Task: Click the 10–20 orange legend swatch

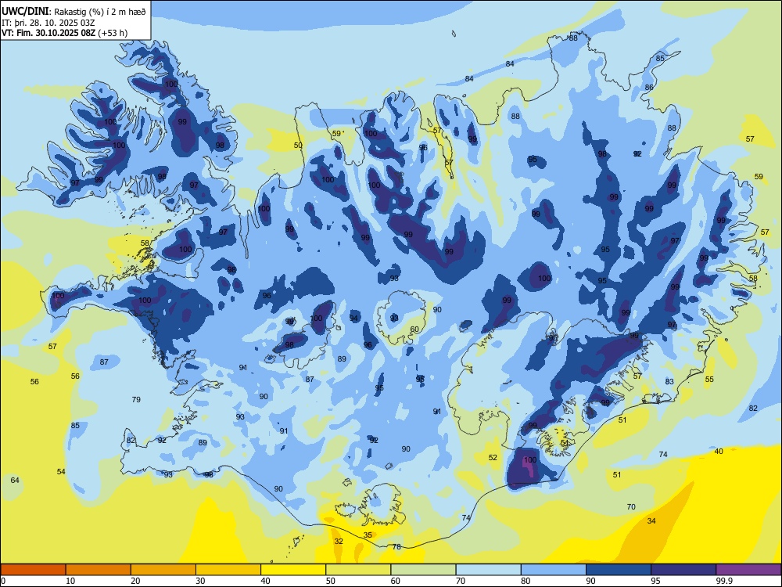Action: point(99,570)
